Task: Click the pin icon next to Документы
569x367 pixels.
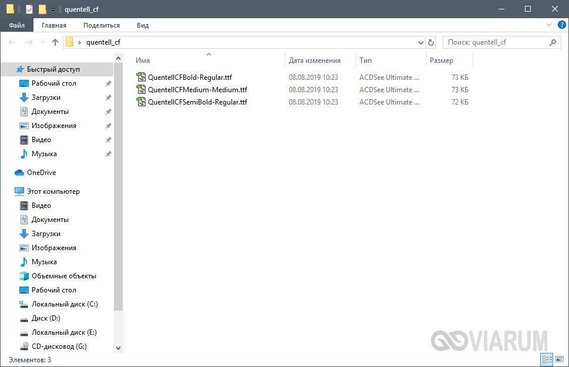Action: click(x=108, y=112)
